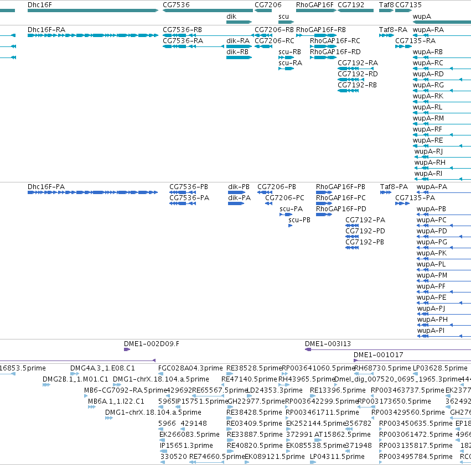The image size is (471, 465).
Task: Select protein CG7206-PC
Action: point(269,203)
